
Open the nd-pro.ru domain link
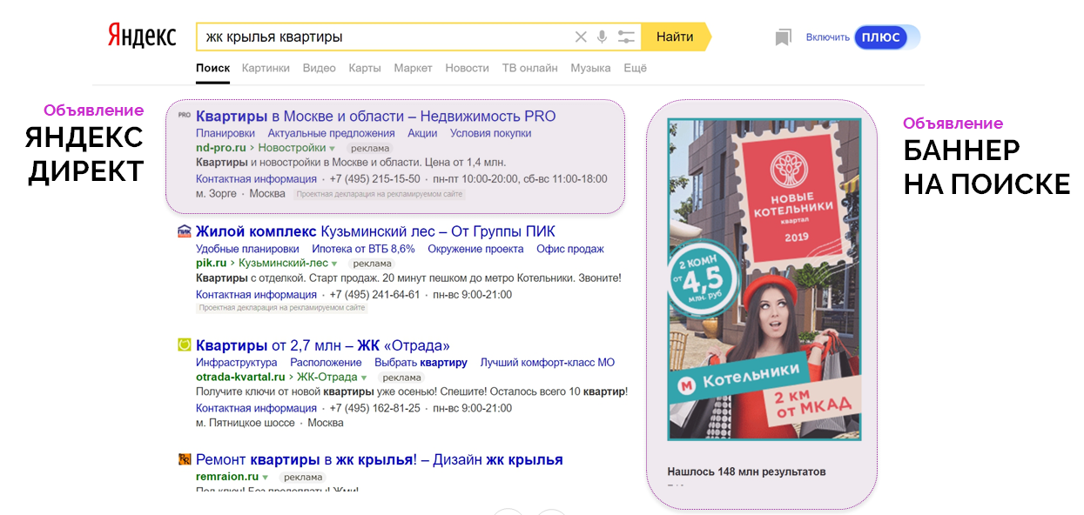click(221, 149)
